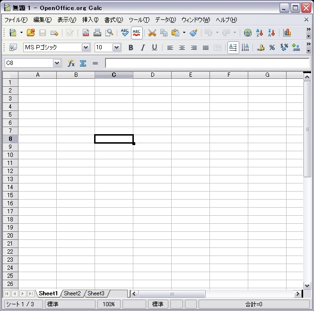Open the Redo history dropdown arrow
The height and width of the screenshot is (311, 314).
[x=235, y=33]
